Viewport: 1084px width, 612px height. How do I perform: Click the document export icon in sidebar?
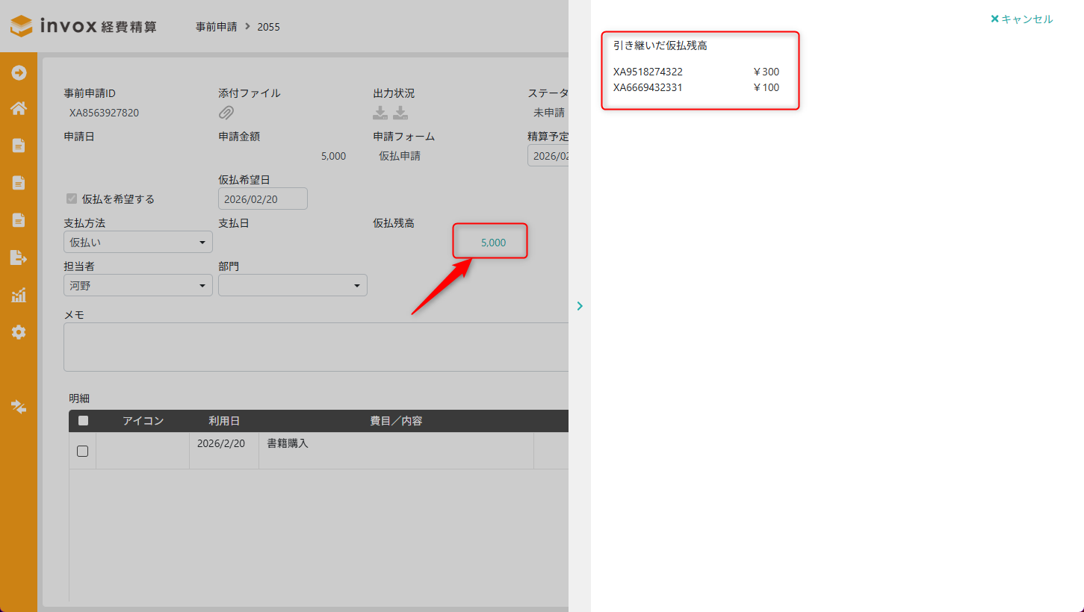pos(19,257)
